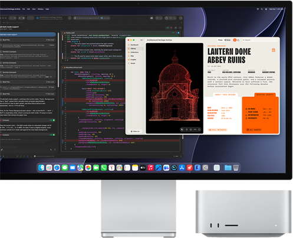Switch viewer to 3D Scan mode

(x=228, y=40)
